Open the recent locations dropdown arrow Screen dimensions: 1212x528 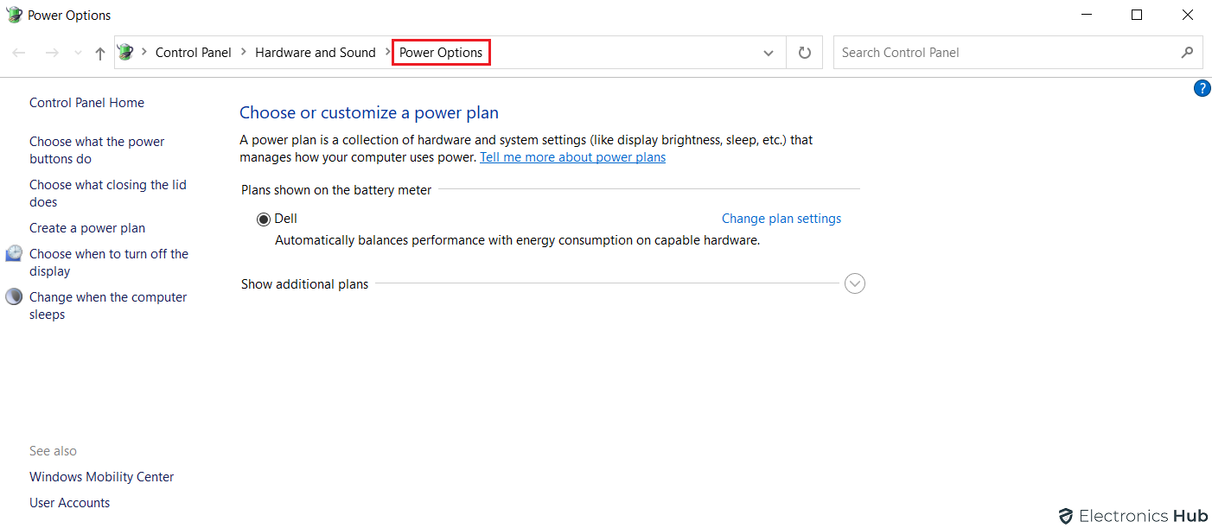(x=78, y=53)
